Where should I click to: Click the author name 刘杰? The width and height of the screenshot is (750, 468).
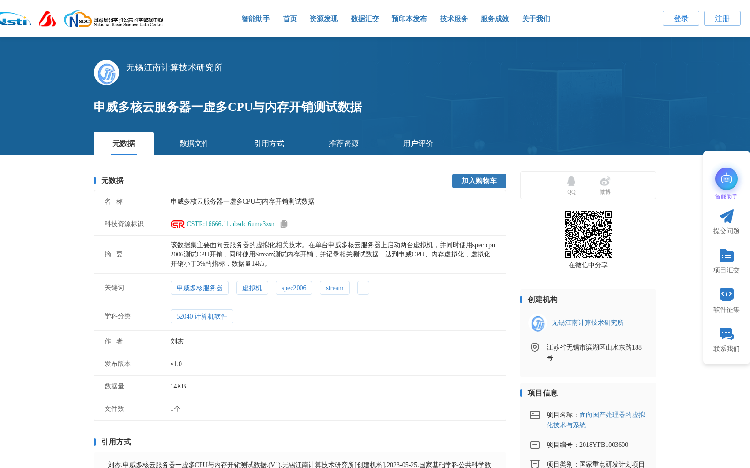coord(177,342)
